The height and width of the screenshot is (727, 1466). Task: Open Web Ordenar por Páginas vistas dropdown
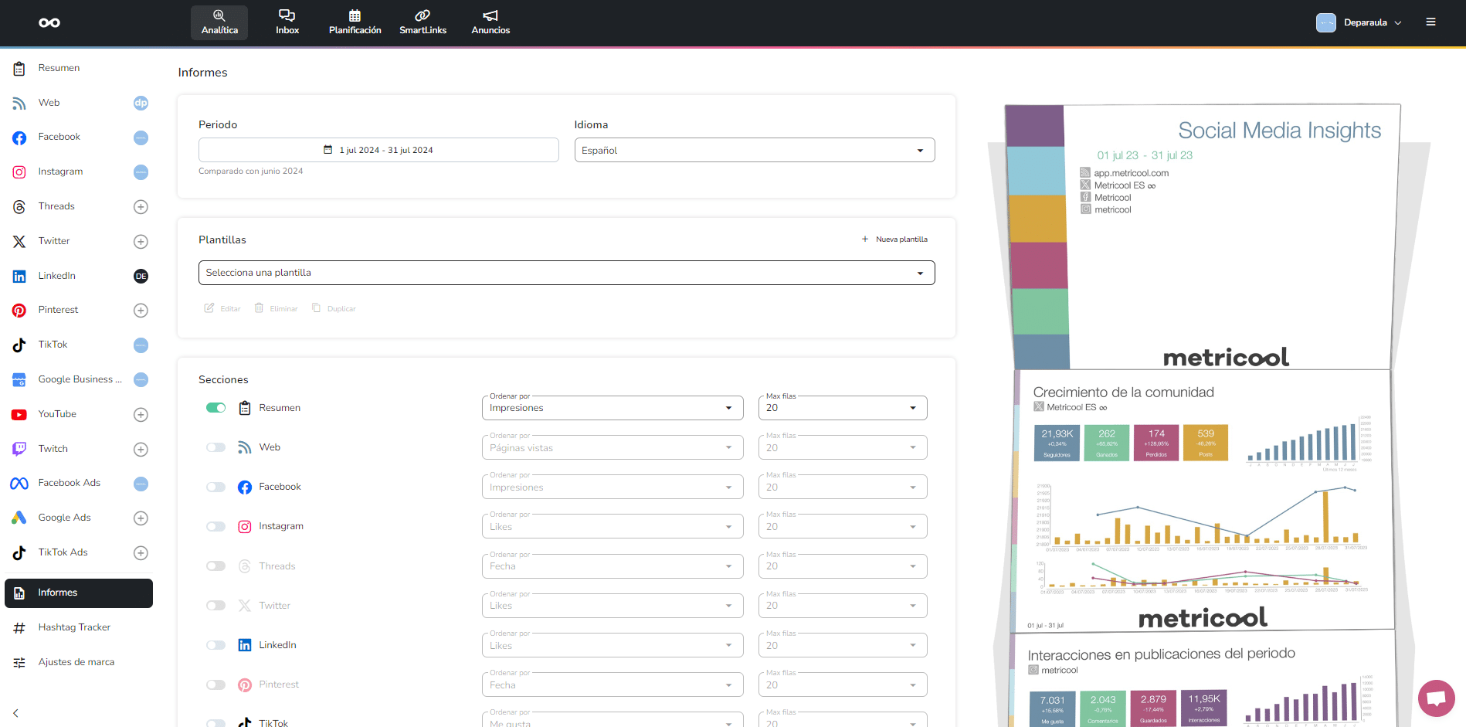(613, 447)
